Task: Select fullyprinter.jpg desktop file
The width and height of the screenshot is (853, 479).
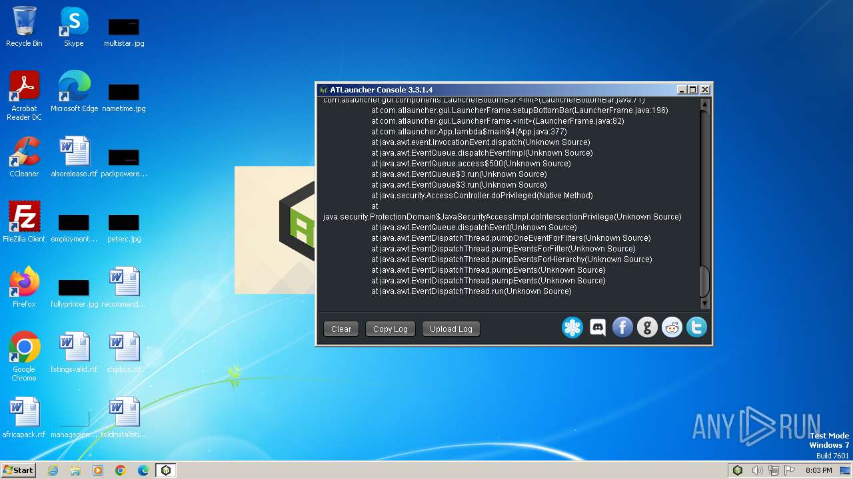Action: point(74,293)
